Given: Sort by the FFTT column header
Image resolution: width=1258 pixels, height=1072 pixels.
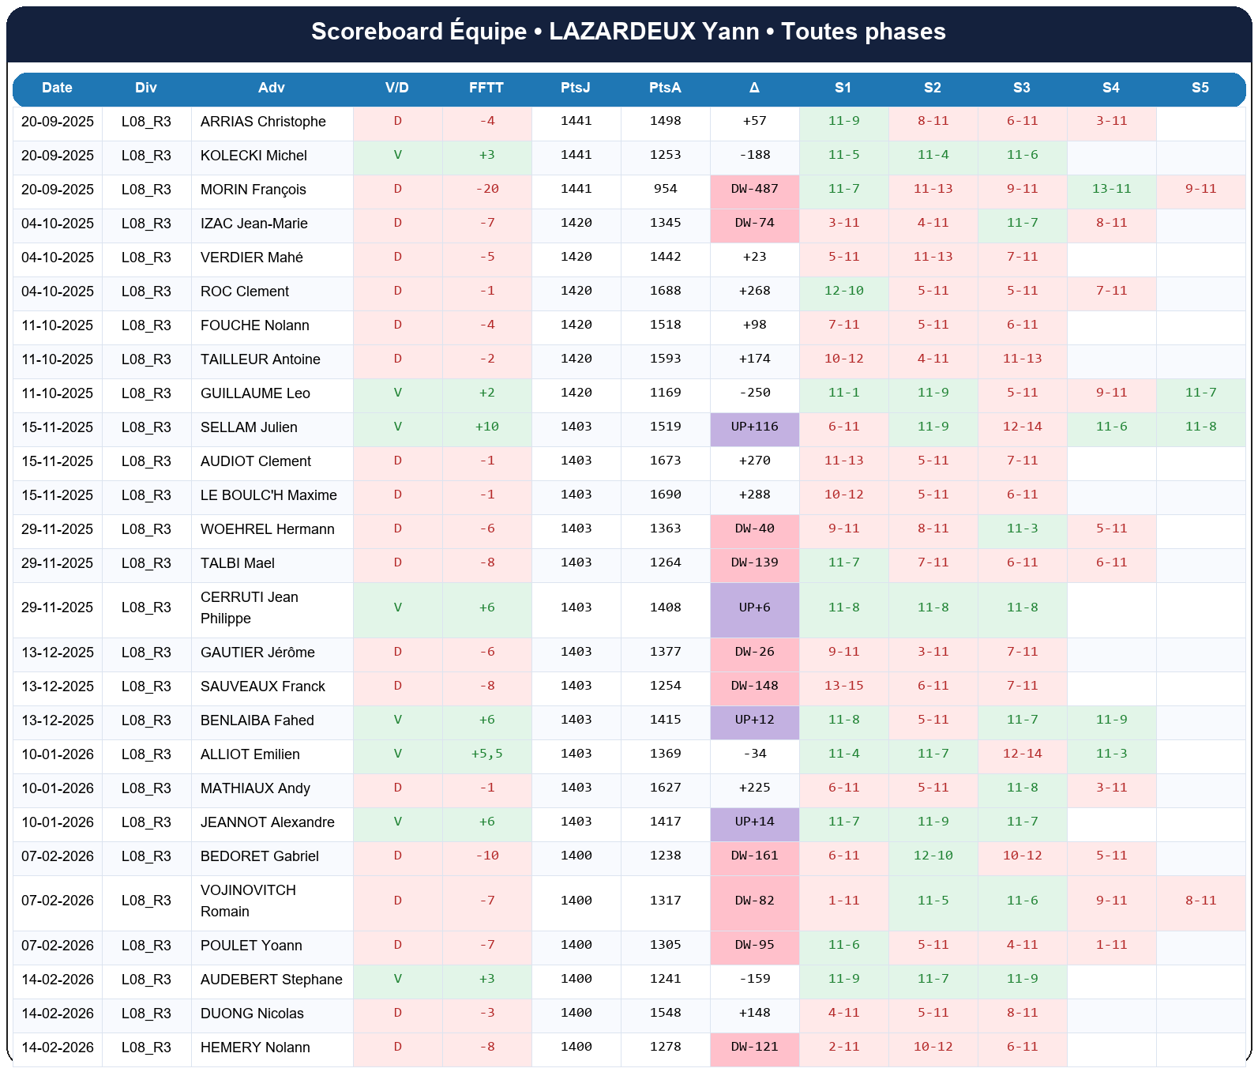Looking at the screenshot, I should pyautogui.click(x=486, y=88).
